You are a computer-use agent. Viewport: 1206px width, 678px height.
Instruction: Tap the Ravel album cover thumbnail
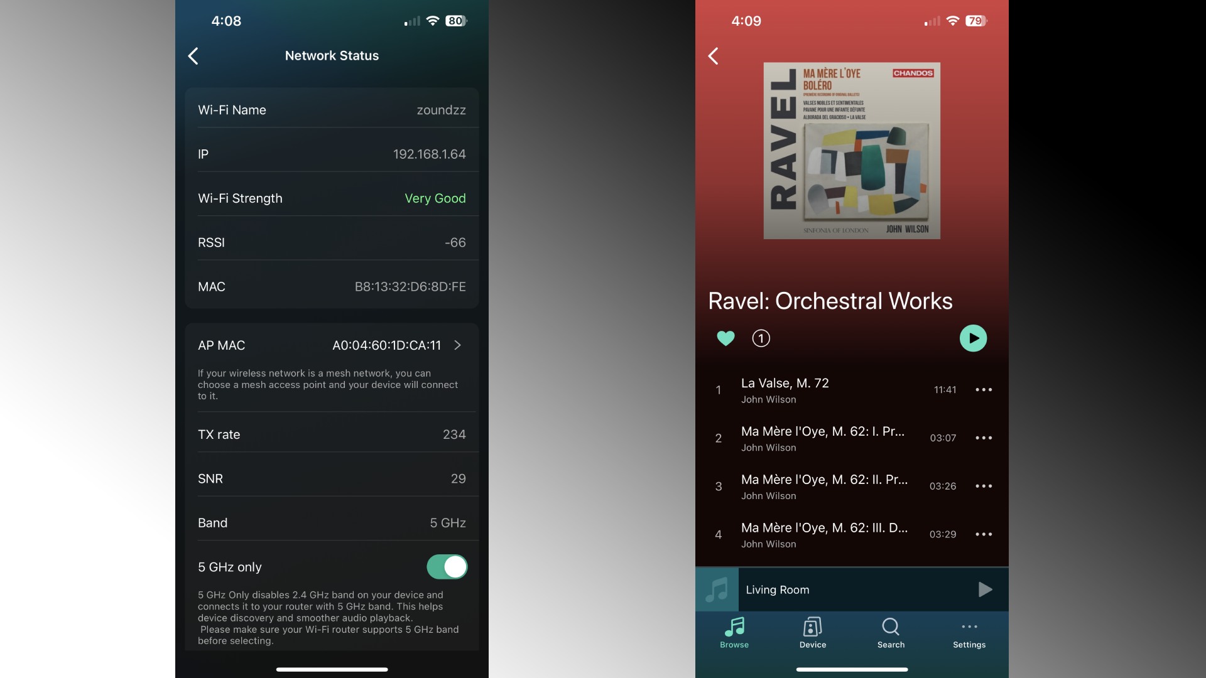point(852,151)
